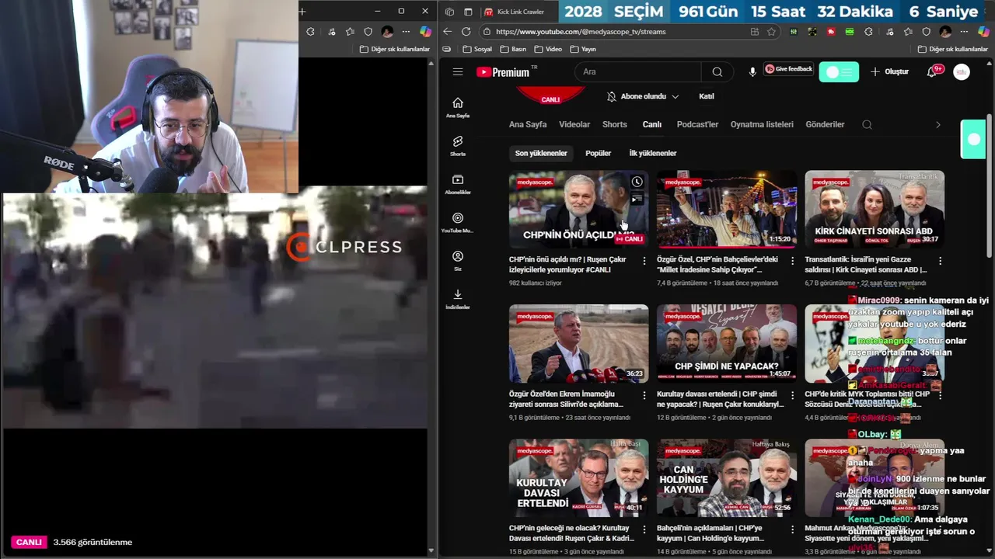This screenshot has height=559, width=995.
Task: Add this page to favorites star
Action: tap(771, 32)
